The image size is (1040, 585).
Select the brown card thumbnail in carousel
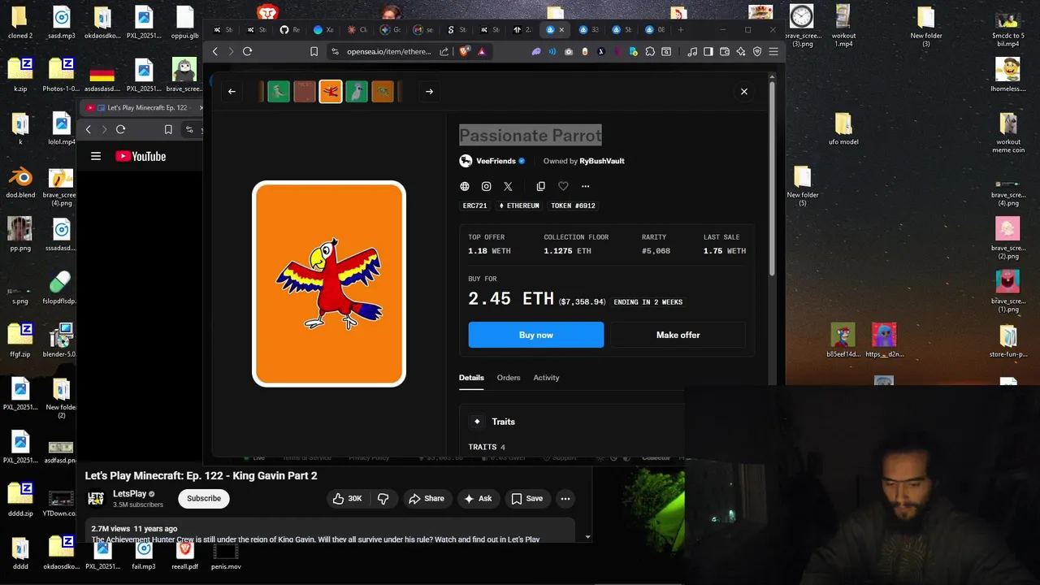click(x=305, y=91)
